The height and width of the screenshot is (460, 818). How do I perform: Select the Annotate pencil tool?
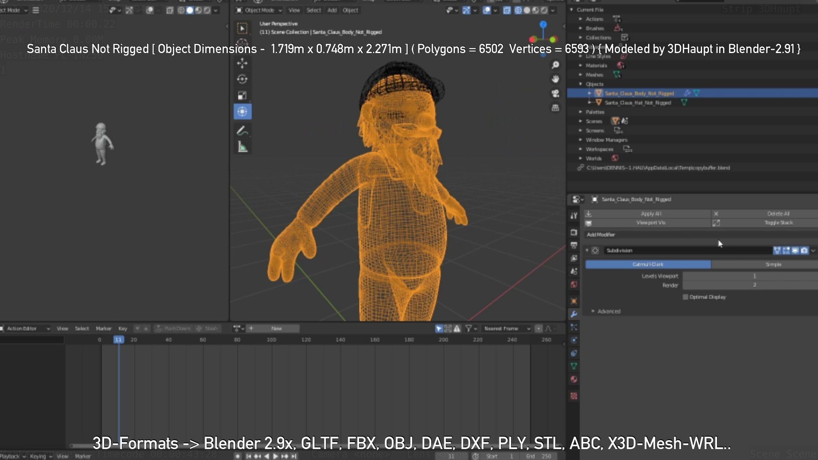point(242,131)
